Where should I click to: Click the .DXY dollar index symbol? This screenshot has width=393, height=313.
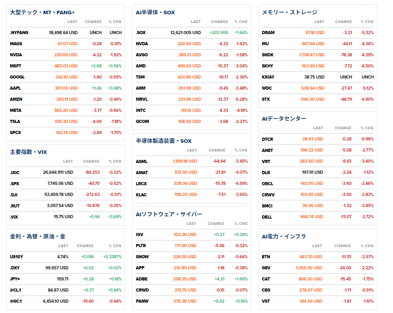(15, 268)
